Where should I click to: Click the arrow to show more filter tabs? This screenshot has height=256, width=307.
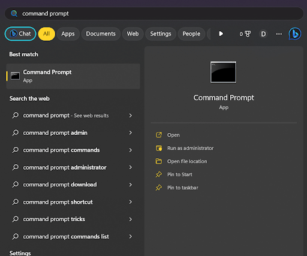pos(221,34)
